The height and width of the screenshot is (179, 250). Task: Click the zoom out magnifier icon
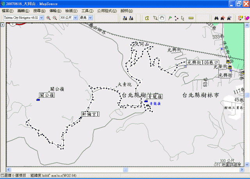point(55,18)
